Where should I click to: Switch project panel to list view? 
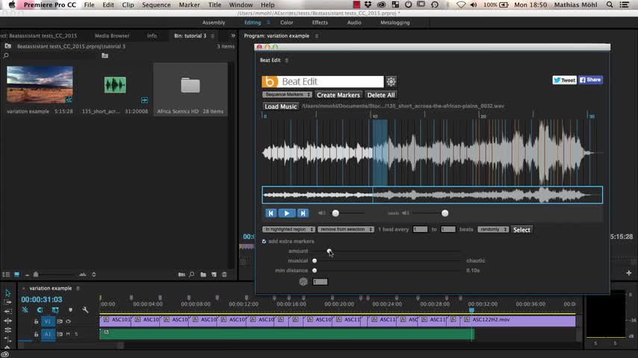coord(7,274)
